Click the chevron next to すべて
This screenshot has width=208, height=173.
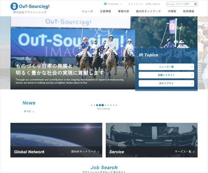[x=33, y=112]
